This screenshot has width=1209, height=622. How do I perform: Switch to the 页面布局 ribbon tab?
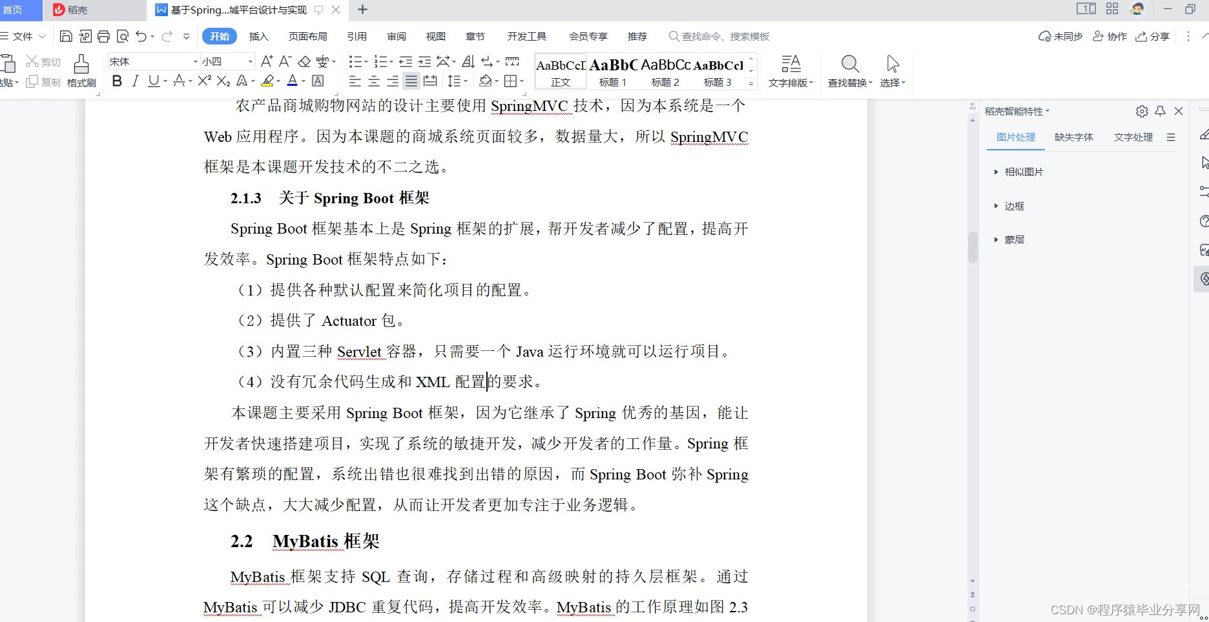coord(307,36)
